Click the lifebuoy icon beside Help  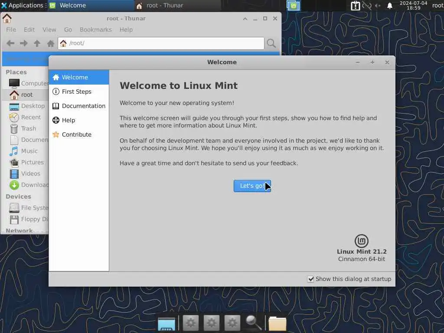[56, 120]
